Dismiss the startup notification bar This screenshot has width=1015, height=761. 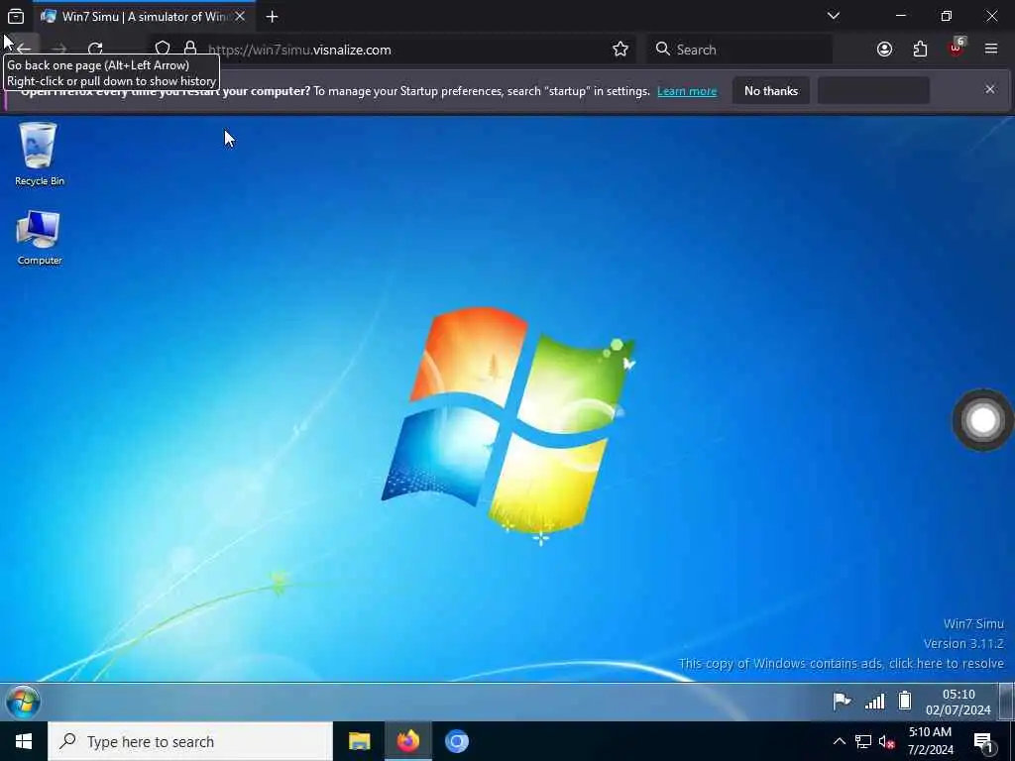pyautogui.click(x=990, y=89)
